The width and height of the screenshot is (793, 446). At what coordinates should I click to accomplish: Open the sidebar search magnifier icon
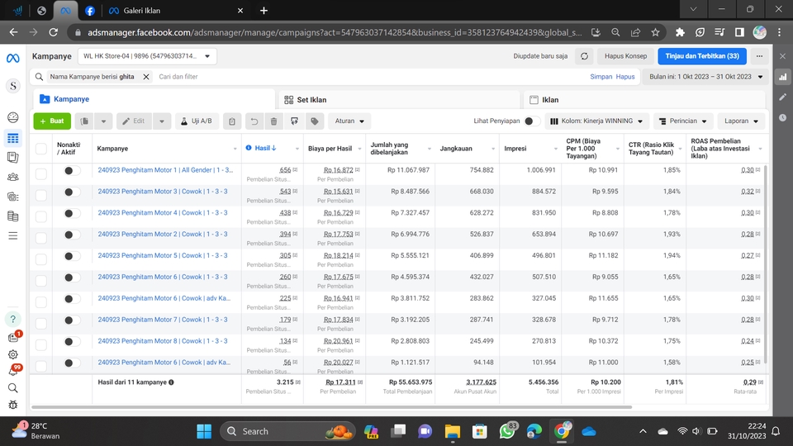pos(13,388)
